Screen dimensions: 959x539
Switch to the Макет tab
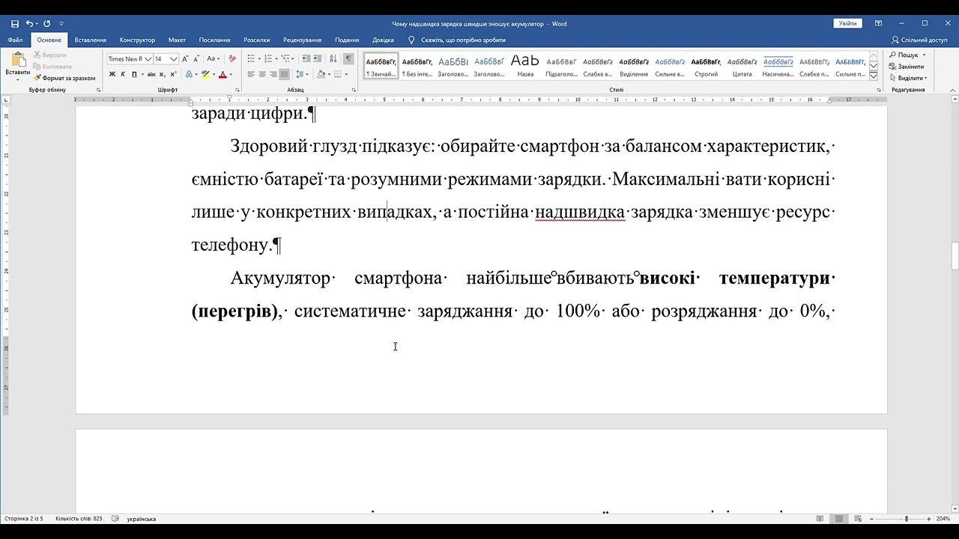[177, 40]
